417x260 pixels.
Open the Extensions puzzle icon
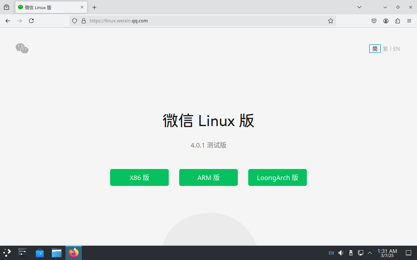397,21
